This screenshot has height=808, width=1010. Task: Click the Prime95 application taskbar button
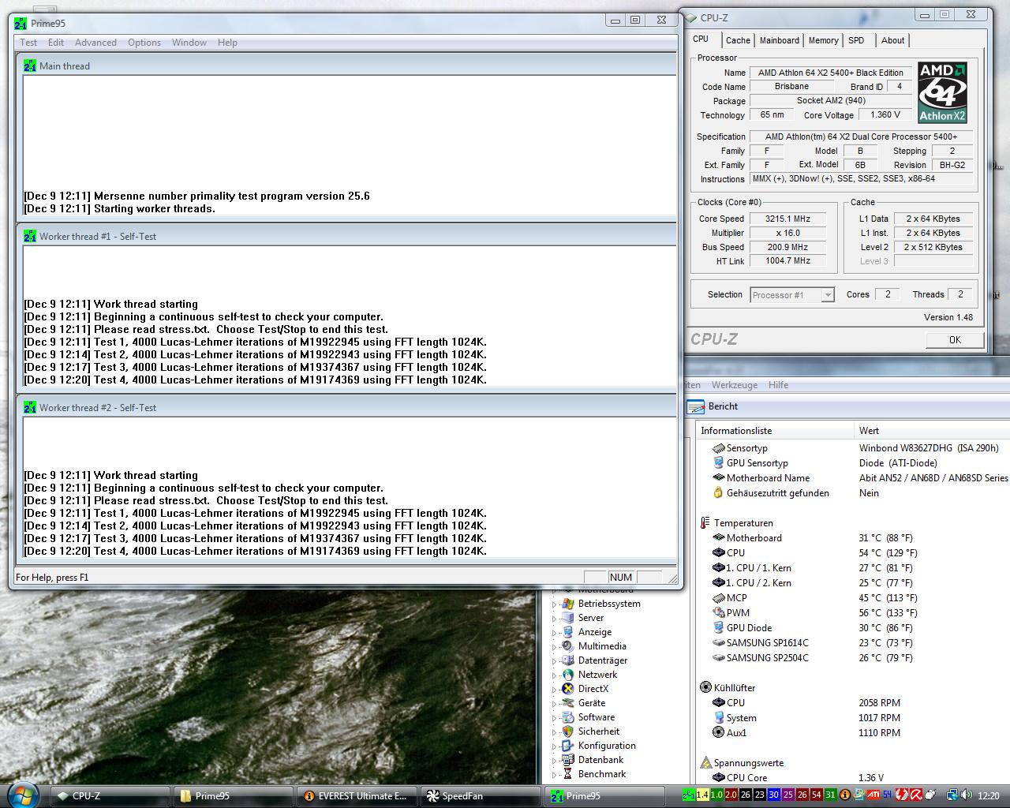[x=603, y=796]
